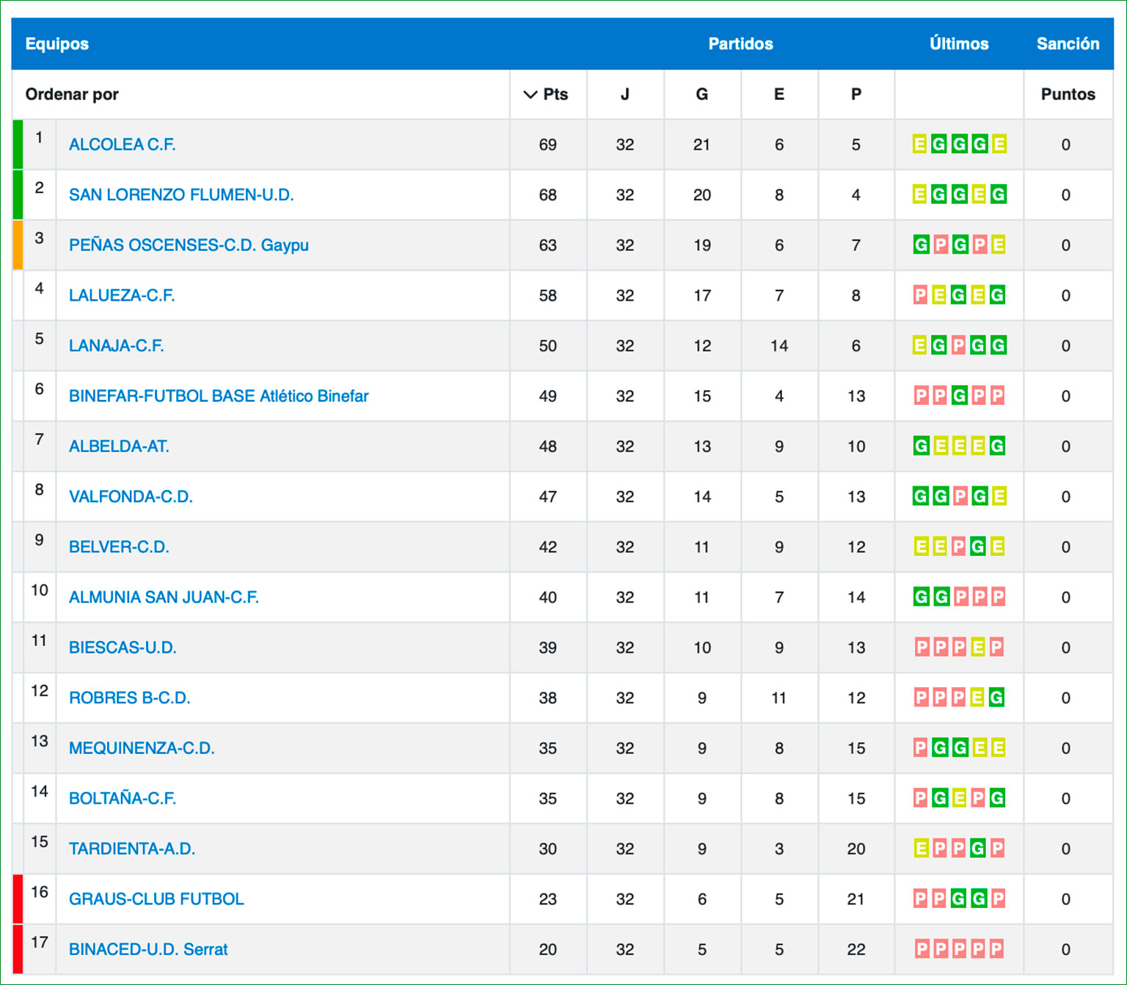Open the ALCOLEA C.F. team link

(122, 144)
